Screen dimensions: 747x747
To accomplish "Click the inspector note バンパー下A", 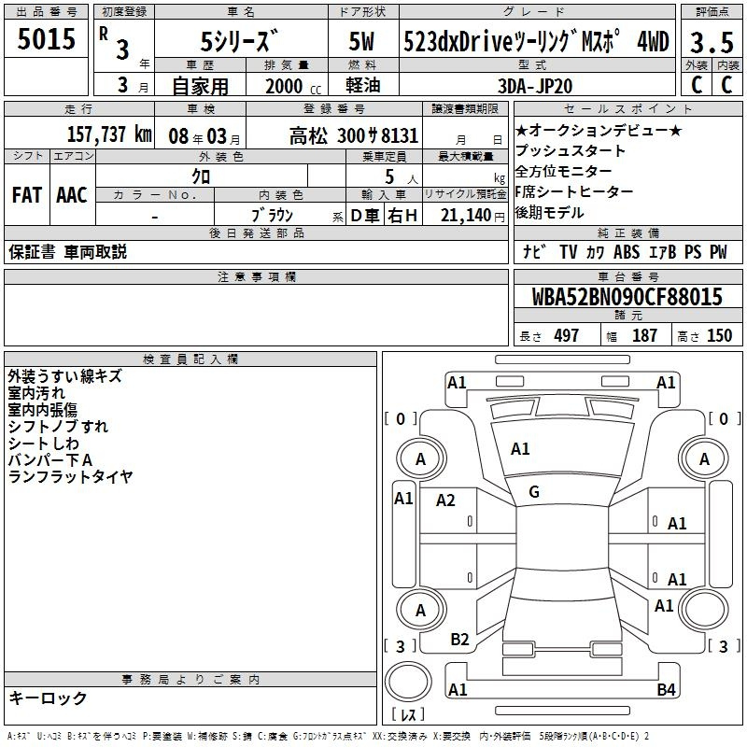I will [x=50, y=460].
